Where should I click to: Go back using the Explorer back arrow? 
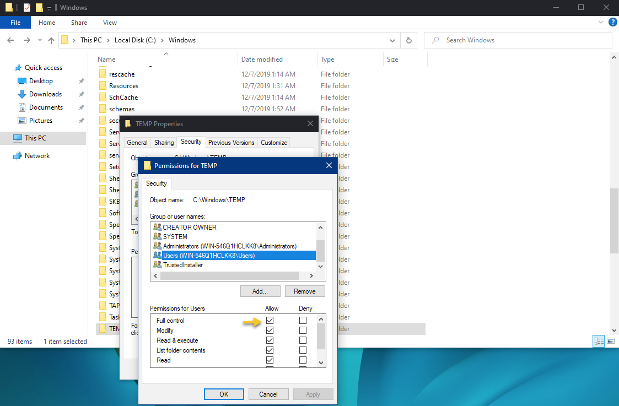click(10, 40)
